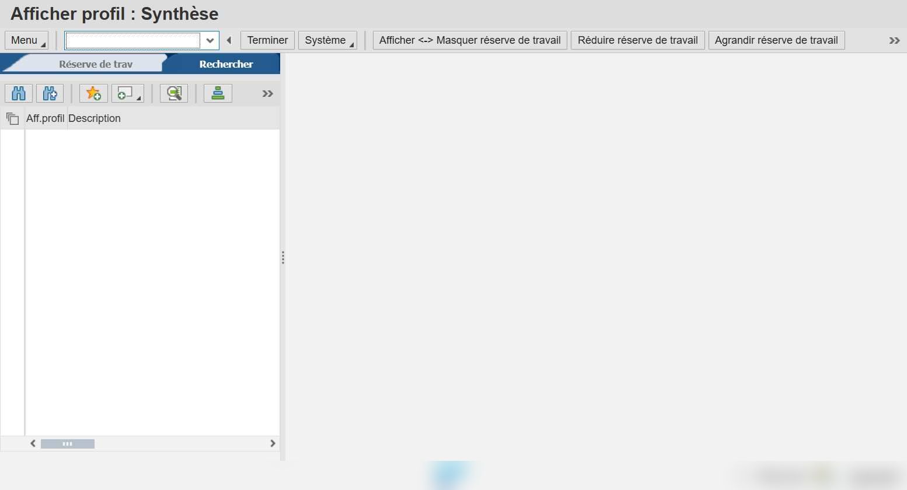Open the Menu dropdown button

27,40
